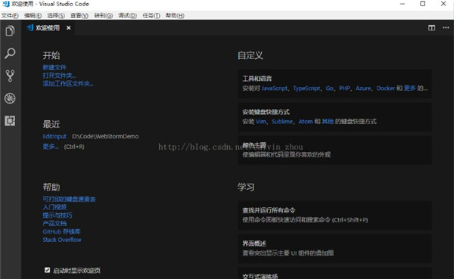Screen dimensions: 454x279
Task: Click the Docker tools link
Action: click(x=386, y=88)
